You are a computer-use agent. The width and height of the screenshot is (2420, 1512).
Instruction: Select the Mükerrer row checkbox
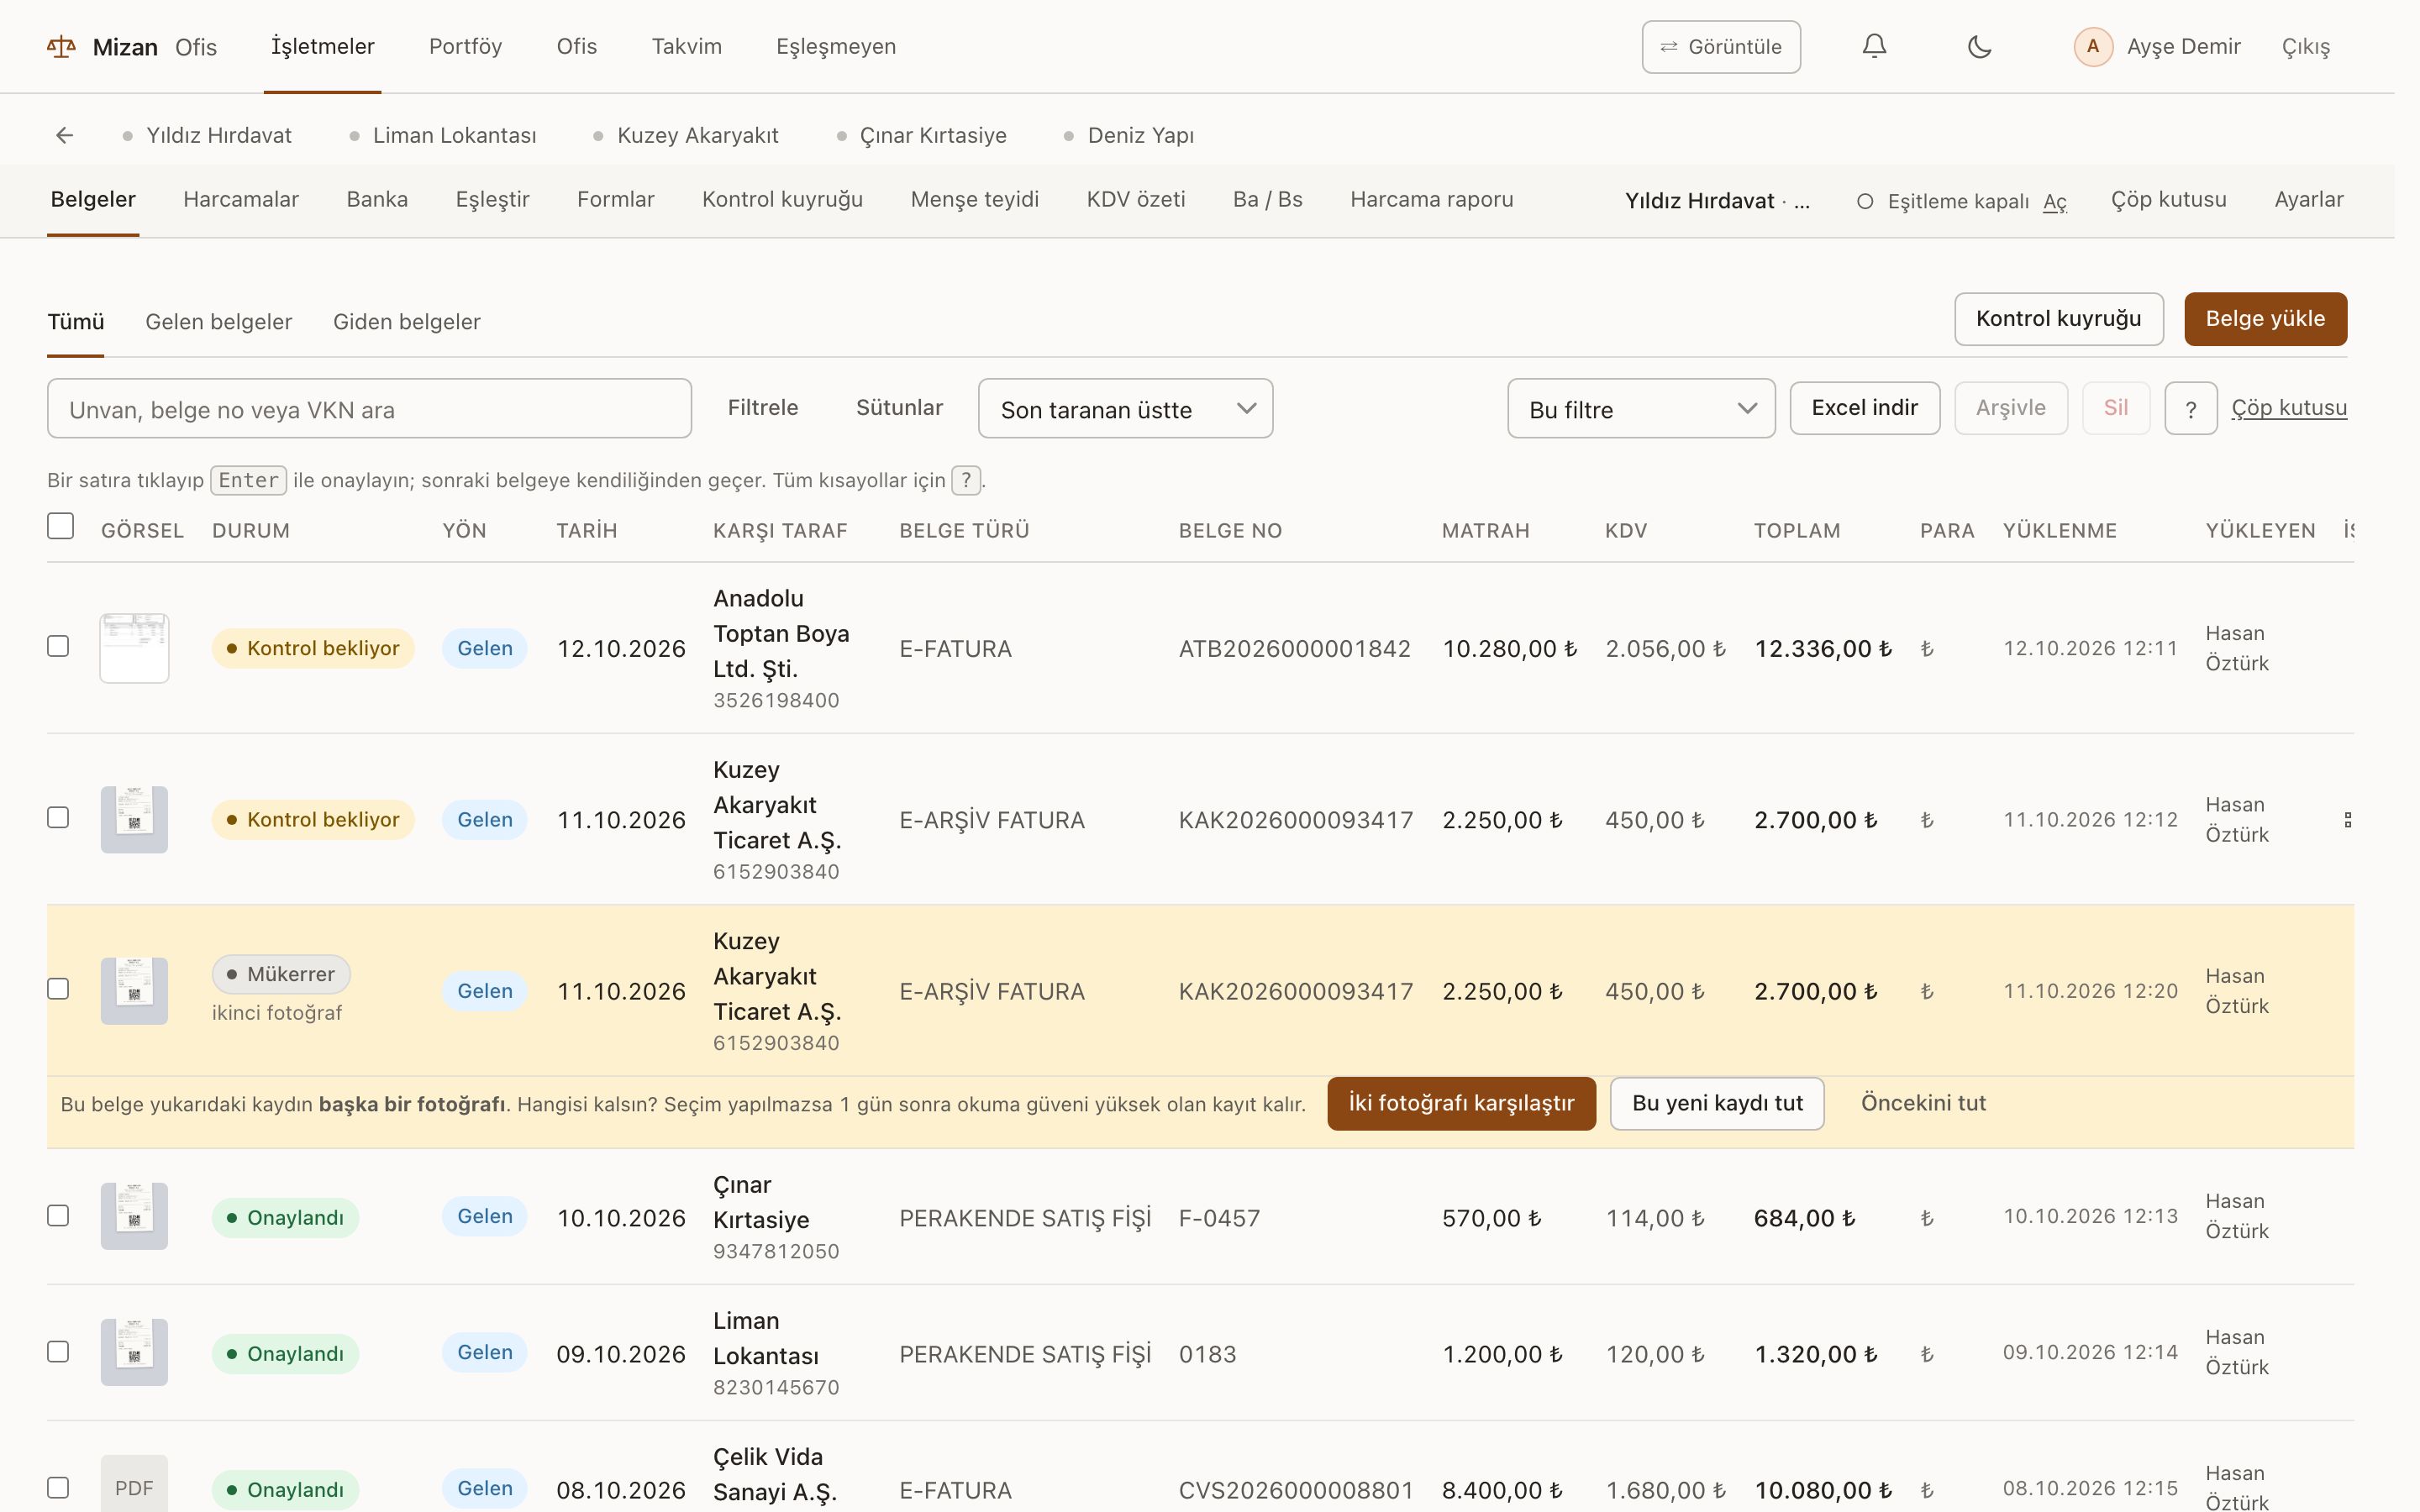58,989
